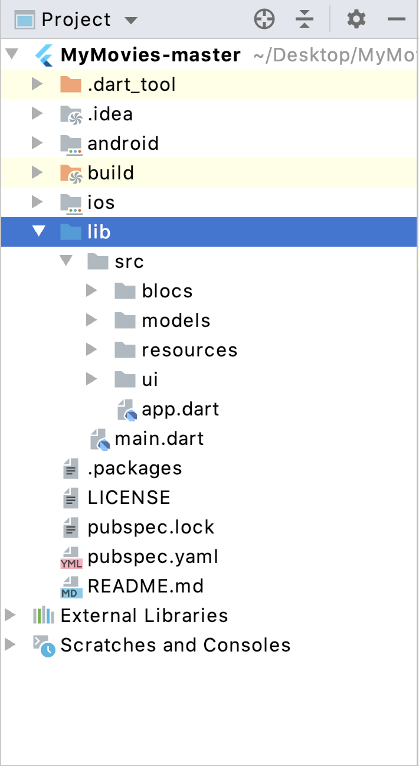
Task: Select the android folder
Action: point(123,143)
